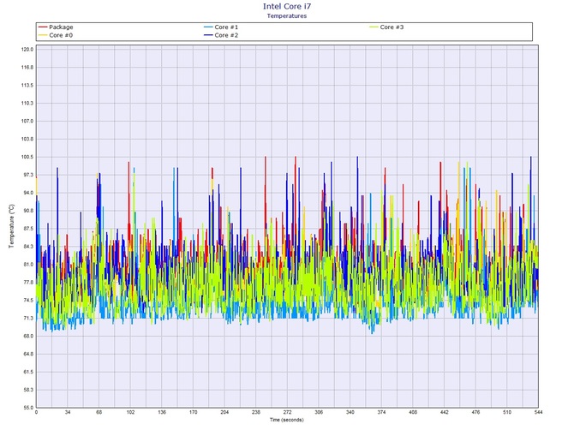Click the 94.0 y-axis value
Screen dimensions: 574x430
(x=28, y=193)
